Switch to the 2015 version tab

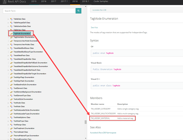click(x=34, y=2)
